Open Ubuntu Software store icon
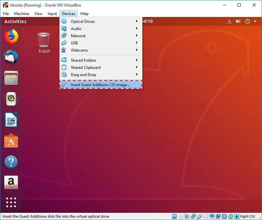This screenshot has width=262, height=220. point(11,141)
